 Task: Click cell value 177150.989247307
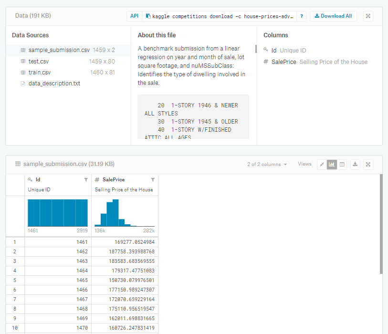pos(132,290)
